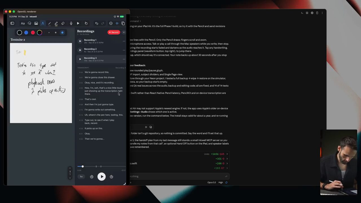Image resolution: width=361 pixels, height=203 pixels.
Task: Open the pages overview icon
Action: coord(123,23)
